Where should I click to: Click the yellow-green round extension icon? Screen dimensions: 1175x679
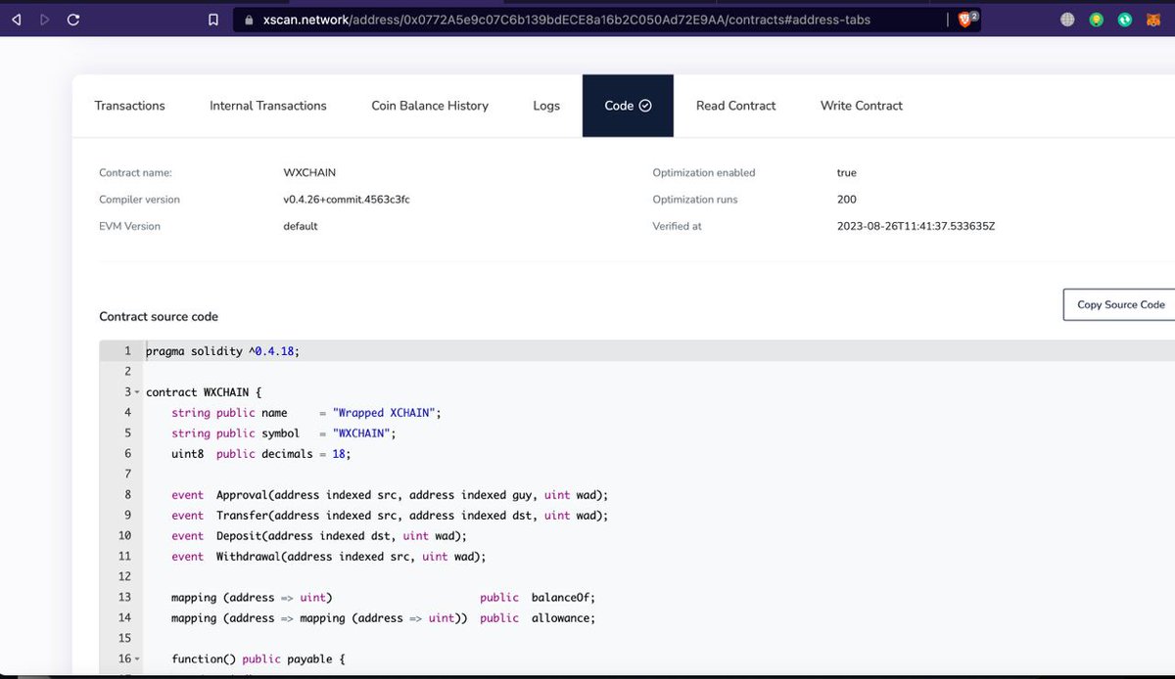[1098, 20]
